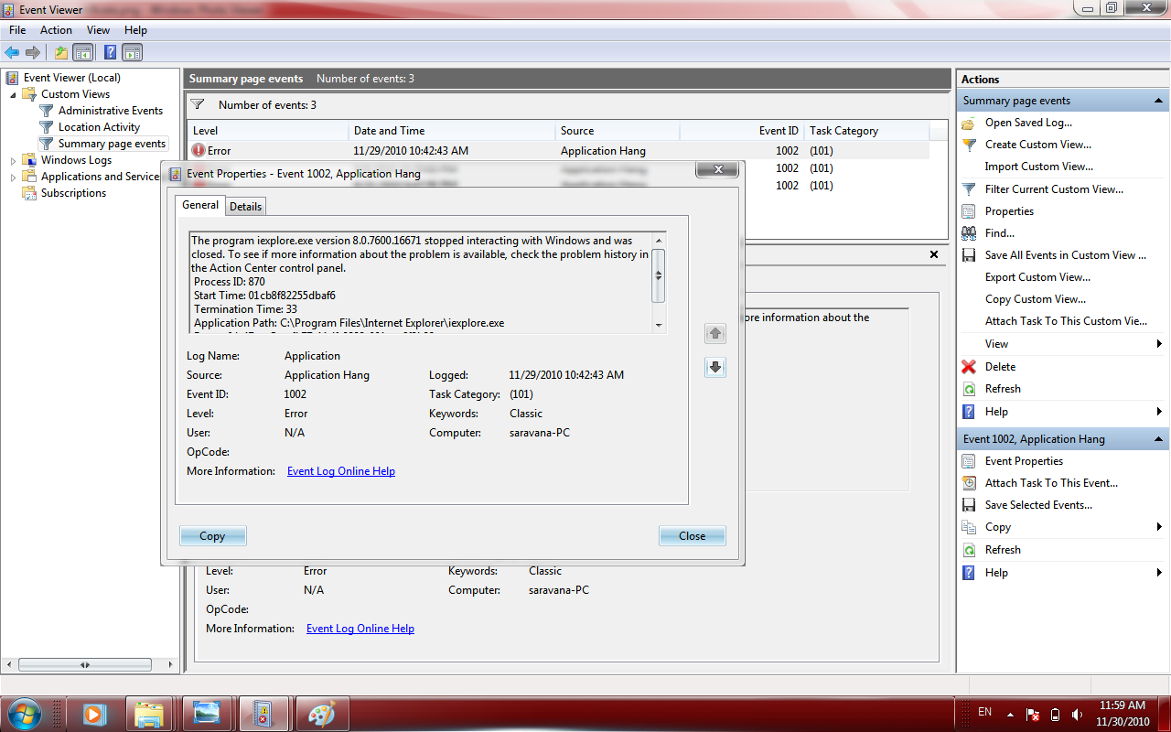Viewport: 1171px width, 732px height.
Task: Select the Event Viewer (Local) root node
Action: (71, 78)
